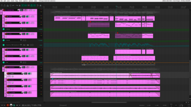Open the File menu

(x=1, y=1)
